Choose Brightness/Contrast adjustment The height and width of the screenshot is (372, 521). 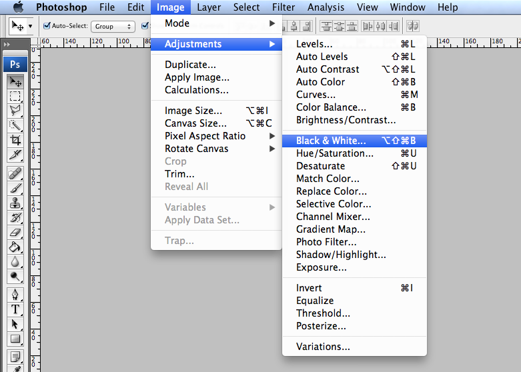[354, 120]
